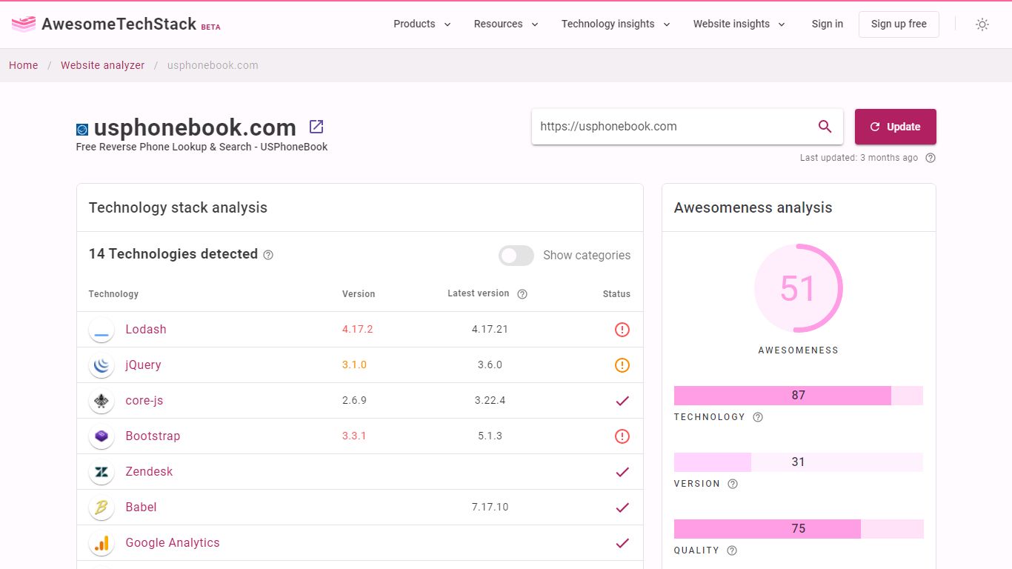Click Lodash version 4.17.2
The height and width of the screenshot is (569, 1012).
357,330
